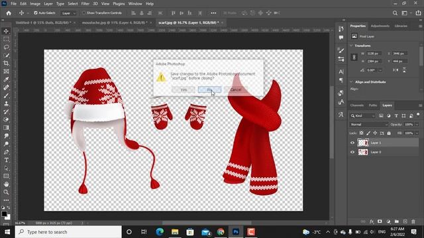
Task: Switch to the moustache.jpg document tab
Action: (115, 22)
